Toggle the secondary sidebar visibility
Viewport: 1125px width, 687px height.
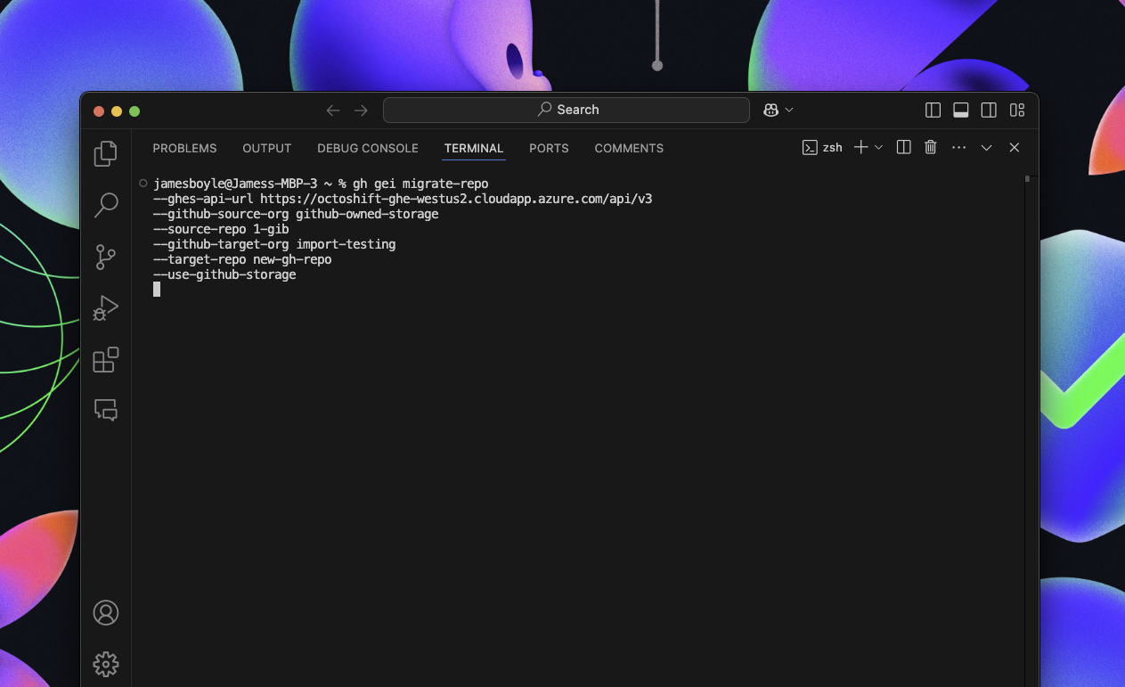click(x=989, y=110)
